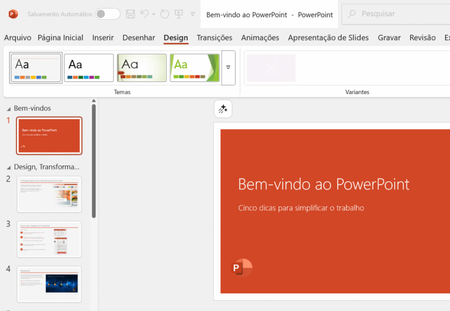Open the Undo history dropdown arrow

click(154, 14)
